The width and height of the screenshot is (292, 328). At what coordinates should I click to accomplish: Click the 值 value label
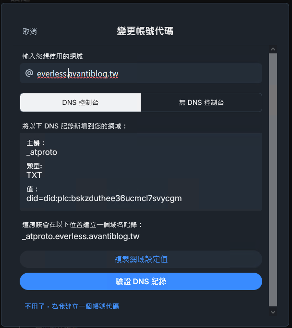32,189
